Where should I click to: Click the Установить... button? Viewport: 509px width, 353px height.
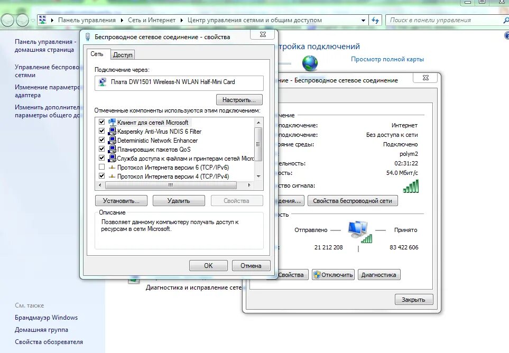pos(121,201)
